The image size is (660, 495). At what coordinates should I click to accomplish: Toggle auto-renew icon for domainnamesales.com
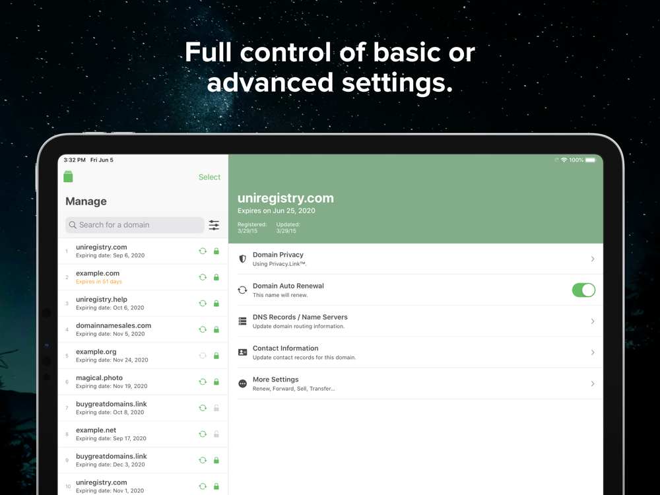203,329
